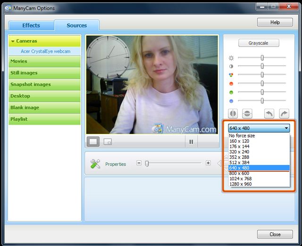This screenshot has height=246, width=302.
Task: Click the flip horizontal mirror icon
Action: pyautogui.click(x=233, y=114)
